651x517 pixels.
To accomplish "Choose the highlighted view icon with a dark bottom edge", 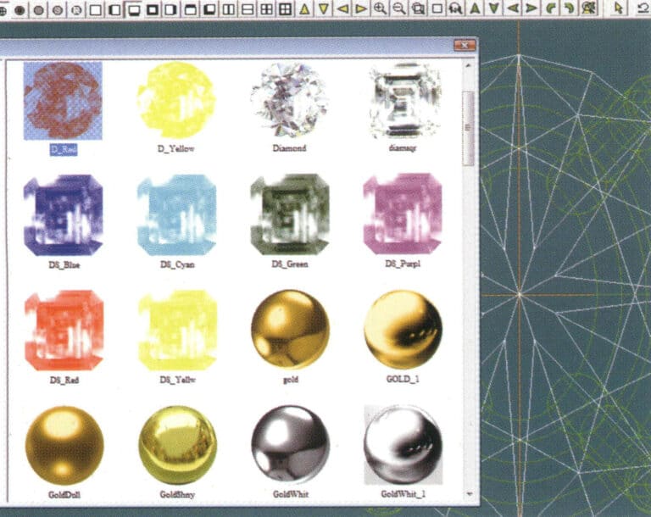I will click(x=134, y=10).
